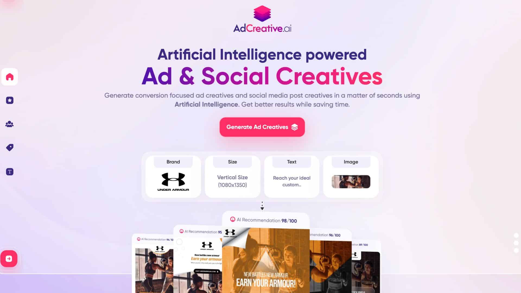521x293 pixels.
Task: Select the Tag/Label icon
Action: 10,148
